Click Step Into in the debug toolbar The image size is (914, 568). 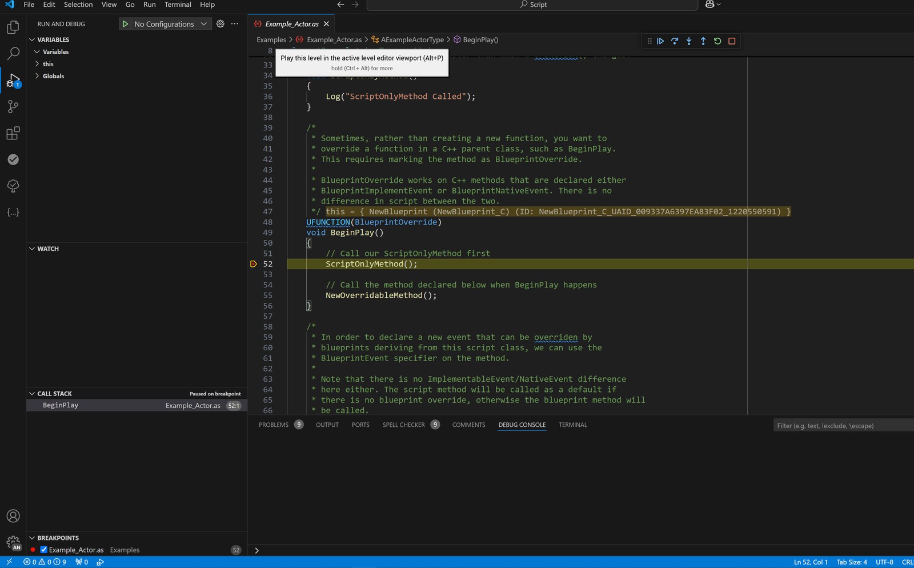click(x=689, y=41)
